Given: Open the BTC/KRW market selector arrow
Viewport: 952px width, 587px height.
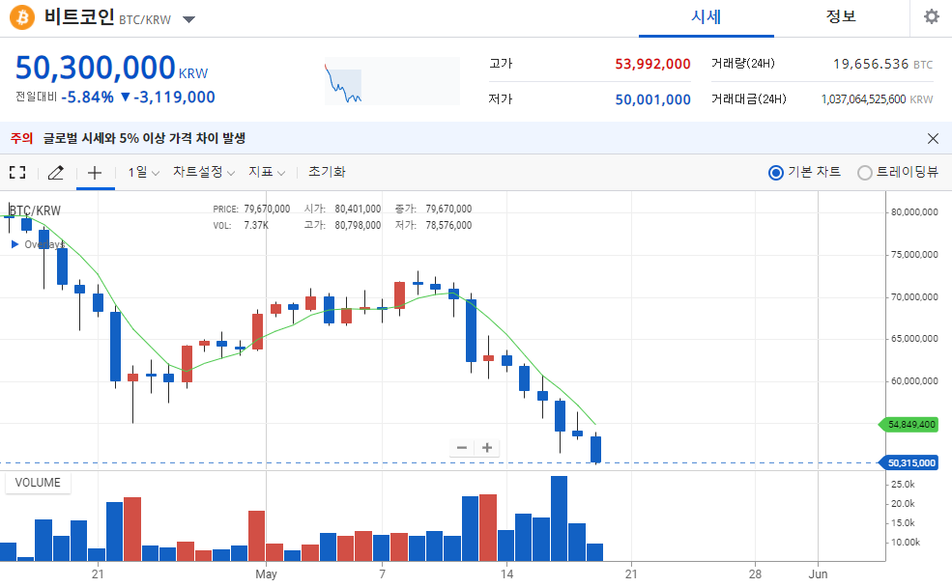Looking at the screenshot, I should (x=188, y=19).
